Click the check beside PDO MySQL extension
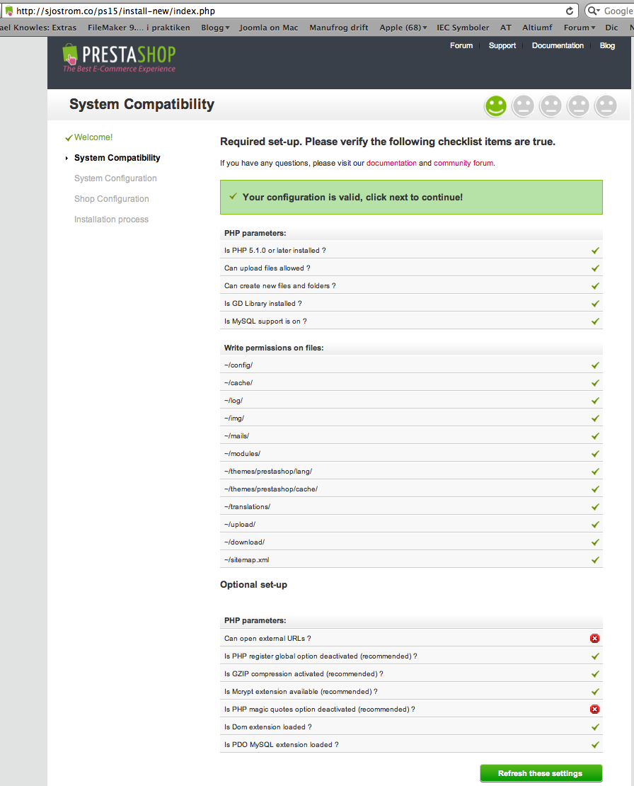634x786 pixels. pyautogui.click(x=595, y=745)
